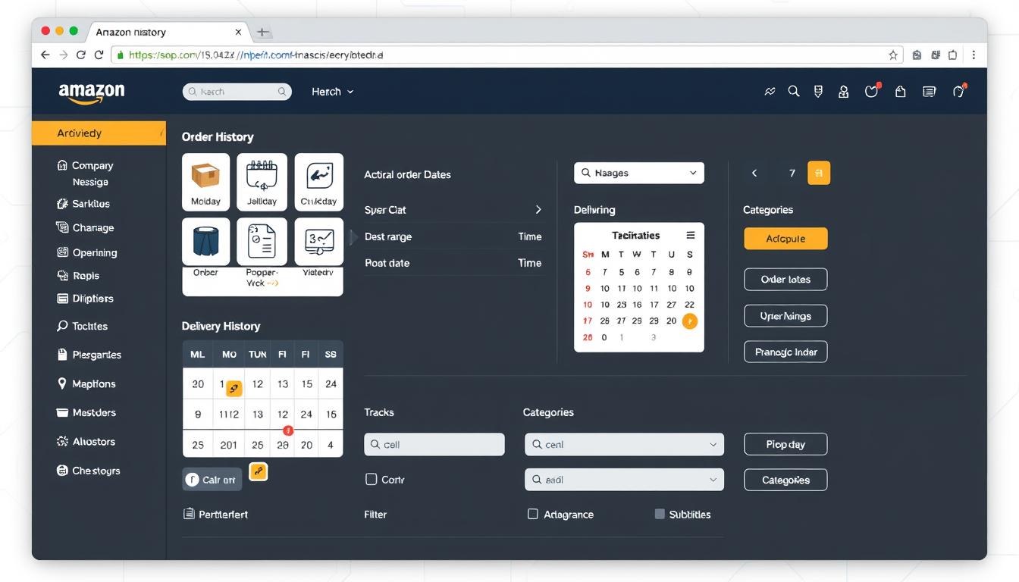Viewport: 1019px width, 582px height.
Task: Toggle the Corfv checkbox
Action: coord(372,479)
